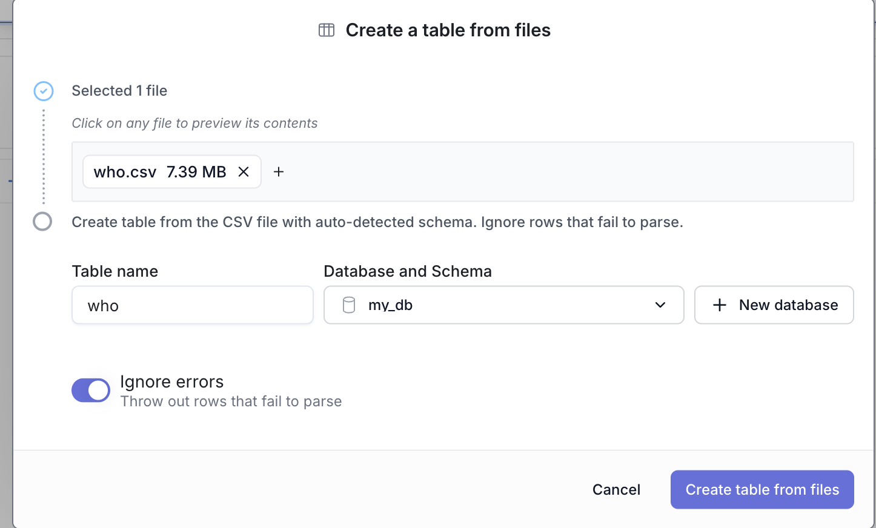This screenshot has width=876, height=528.
Task: Click the 'Create table from the CSV file' description
Action: pyautogui.click(x=377, y=222)
